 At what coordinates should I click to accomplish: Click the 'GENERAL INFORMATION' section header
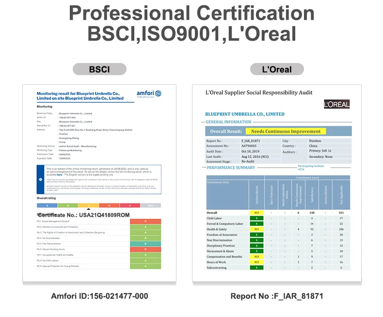[228, 122]
